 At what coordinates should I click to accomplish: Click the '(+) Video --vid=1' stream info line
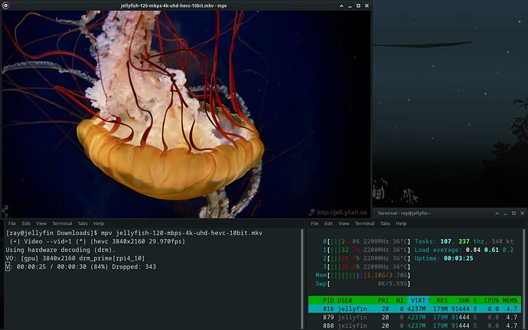point(98,241)
